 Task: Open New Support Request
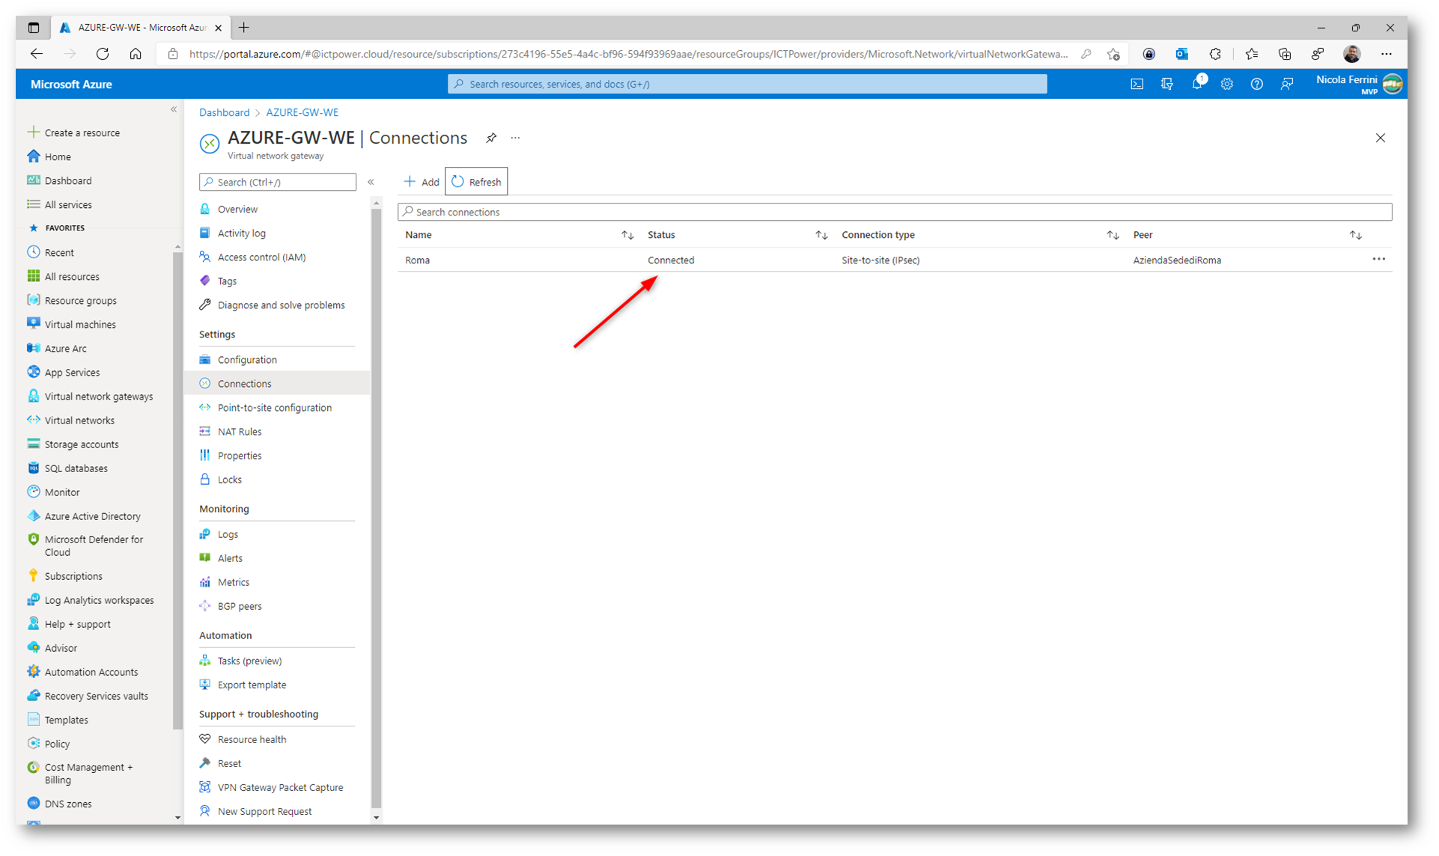click(264, 811)
